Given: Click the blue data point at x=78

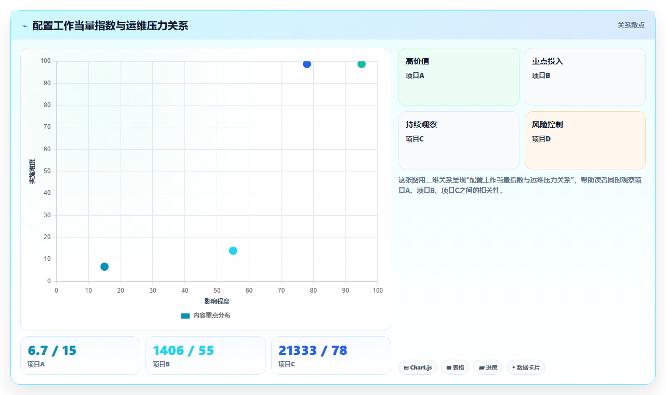Looking at the screenshot, I should point(307,64).
